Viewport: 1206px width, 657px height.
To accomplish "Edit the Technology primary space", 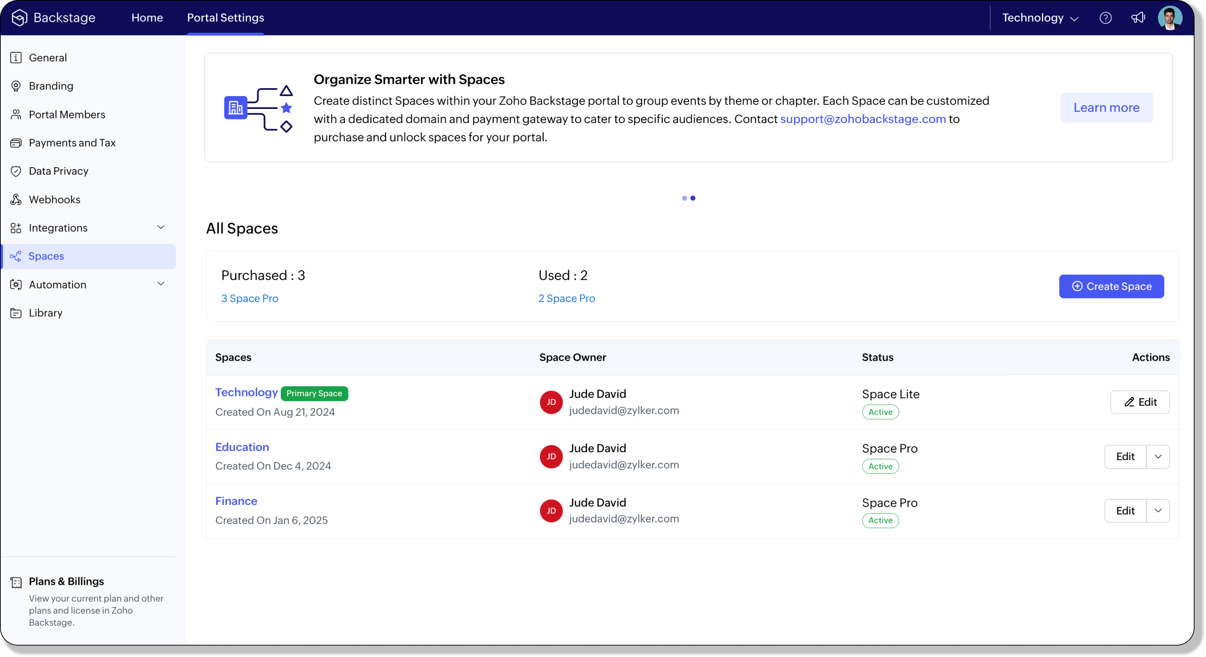I will pyautogui.click(x=1140, y=402).
